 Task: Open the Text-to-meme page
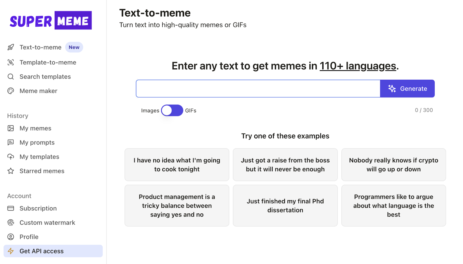(x=40, y=47)
